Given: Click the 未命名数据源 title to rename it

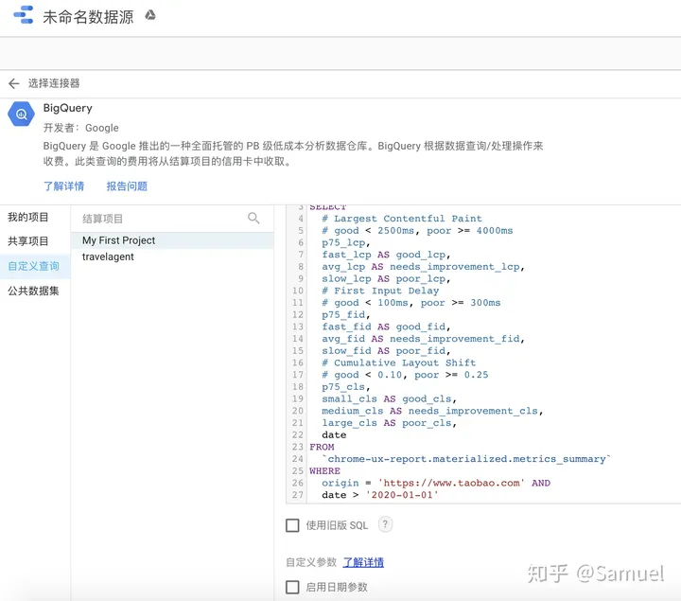Looking at the screenshot, I should click(89, 17).
